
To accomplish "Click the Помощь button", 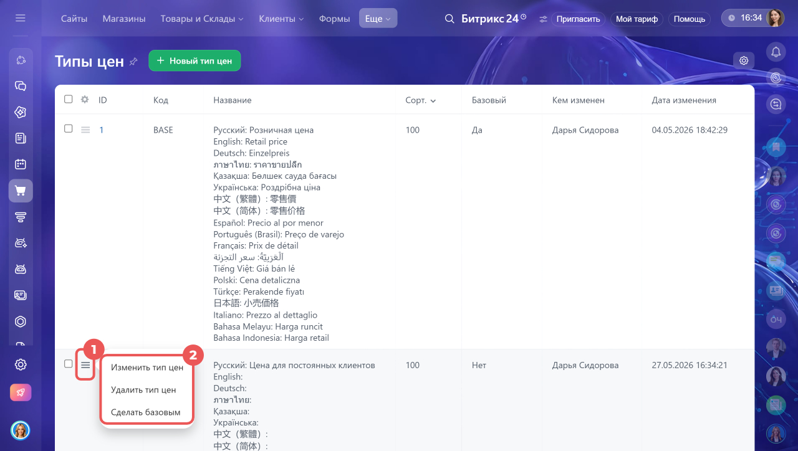I will point(690,19).
